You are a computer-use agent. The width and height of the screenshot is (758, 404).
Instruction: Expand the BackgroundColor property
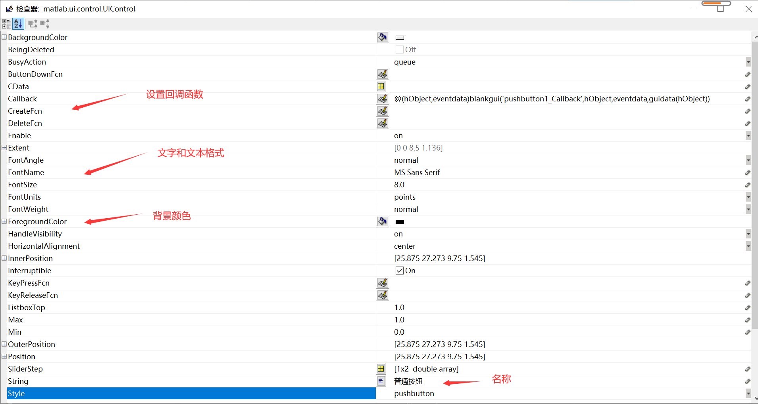point(4,37)
